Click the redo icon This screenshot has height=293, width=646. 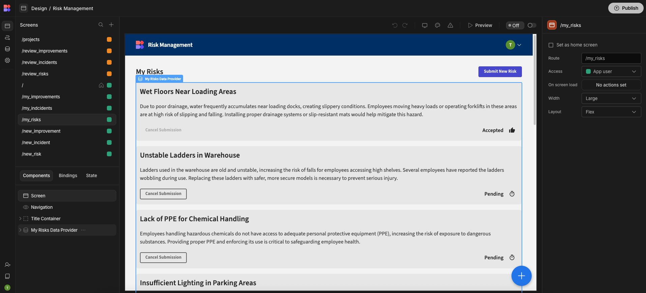click(x=405, y=25)
